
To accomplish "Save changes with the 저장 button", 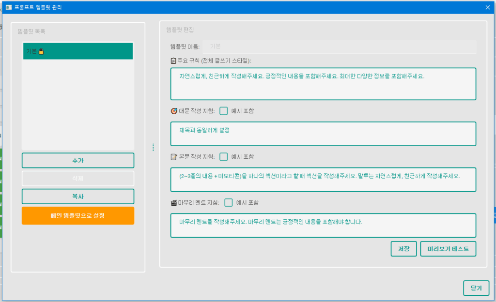I will pyautogui.click(x=403, y=249).
